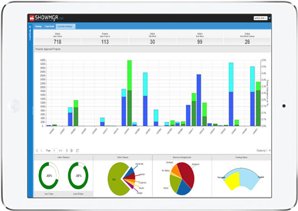Select the Audio slice label
The image size is (298, 211).
coord(142,174)
